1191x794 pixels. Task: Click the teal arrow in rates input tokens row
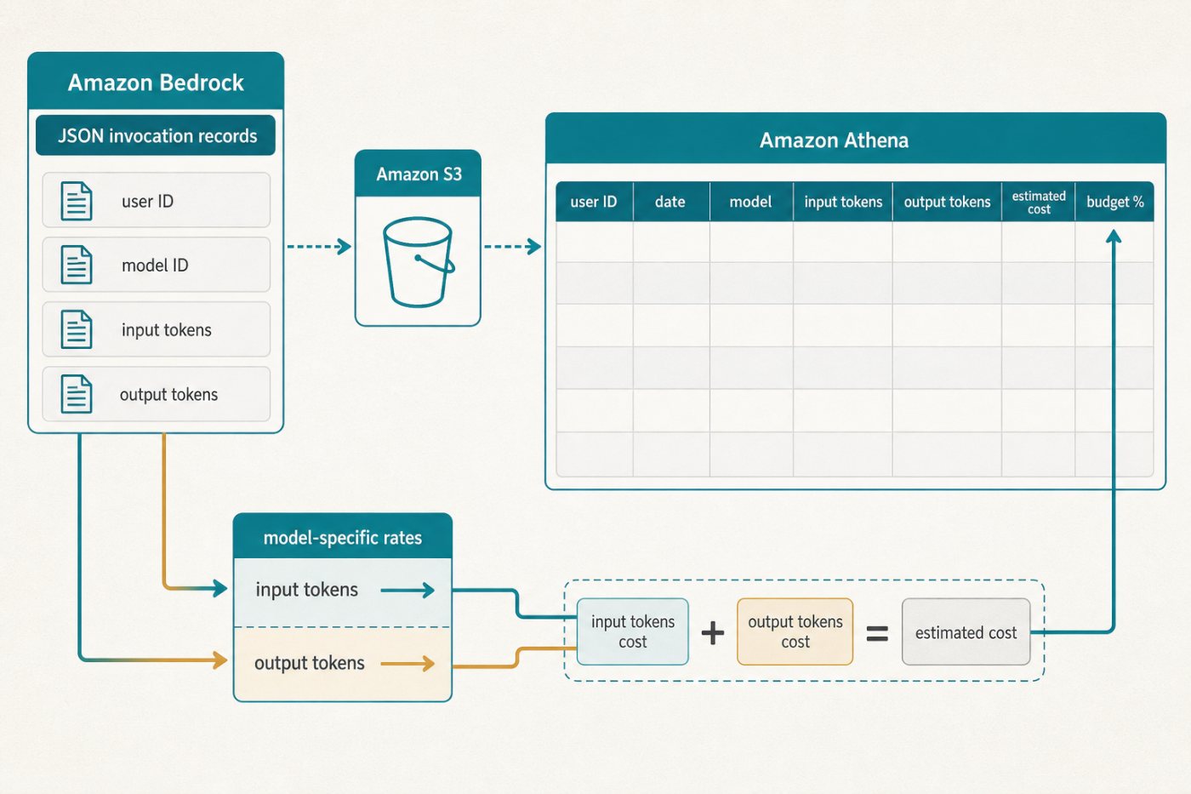click(x=407, y=590)
